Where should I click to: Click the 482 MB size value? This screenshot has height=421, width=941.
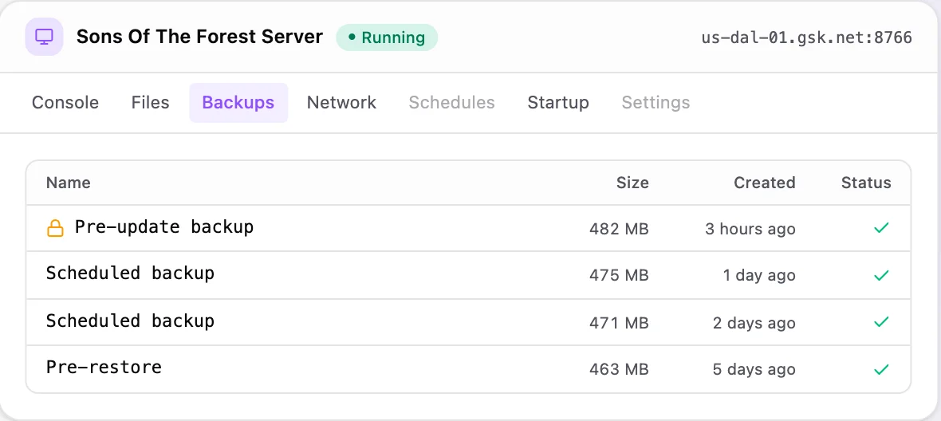619,229
